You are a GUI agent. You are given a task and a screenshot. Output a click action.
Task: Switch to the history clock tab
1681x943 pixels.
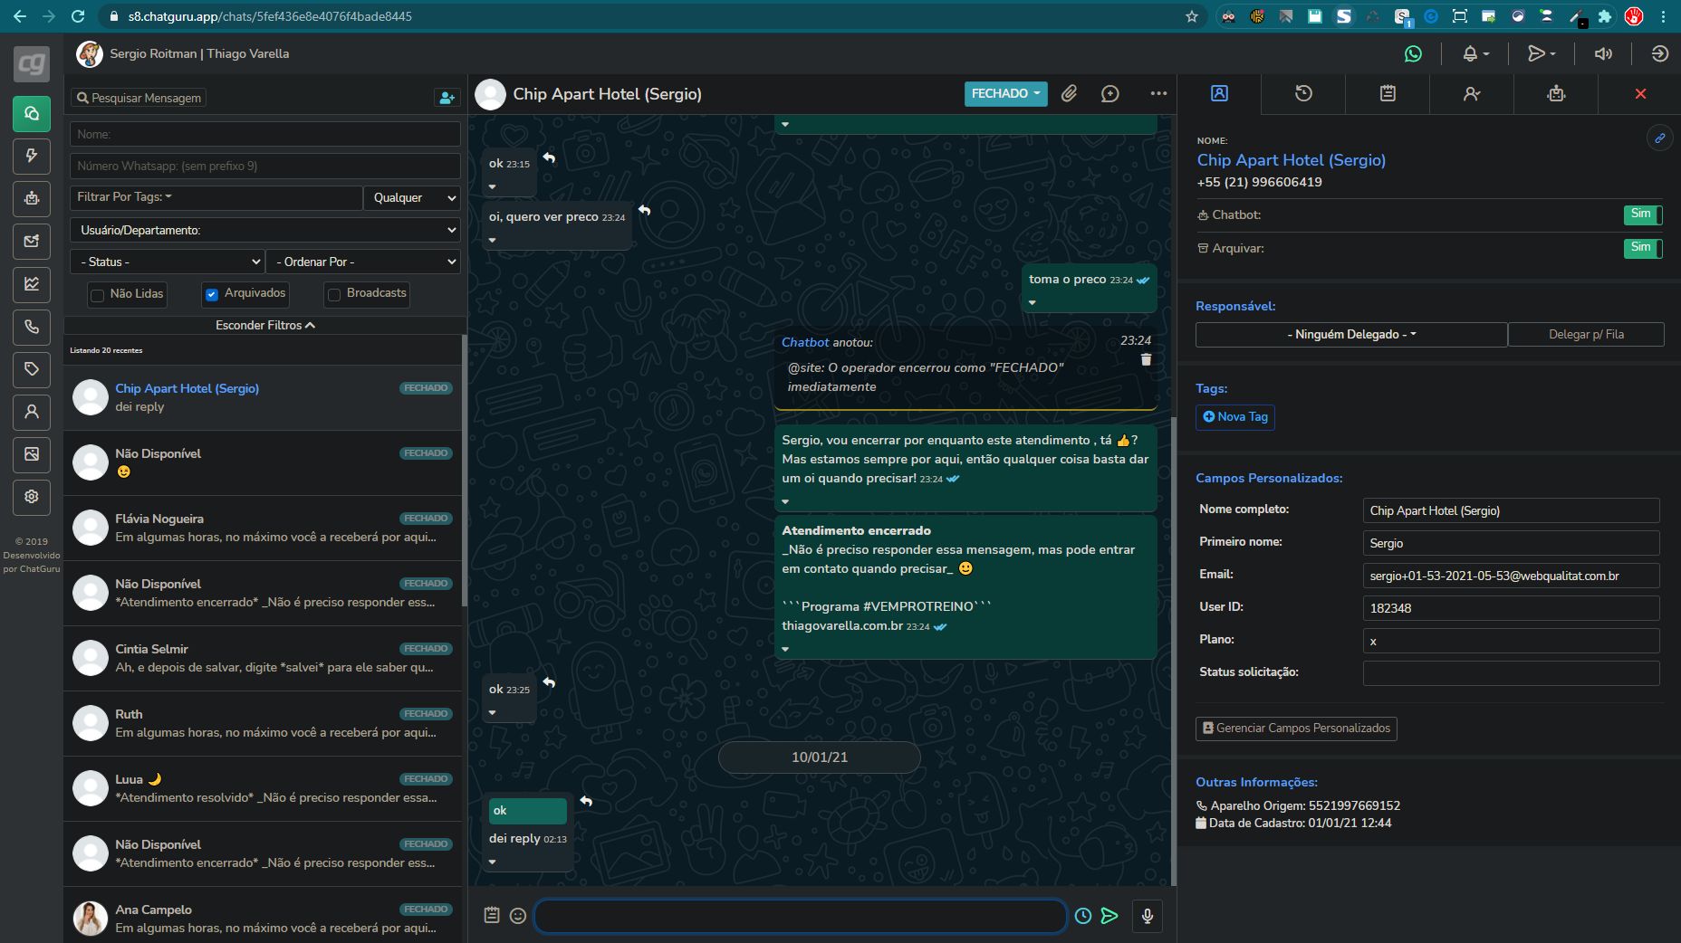tap(1303, 94)
